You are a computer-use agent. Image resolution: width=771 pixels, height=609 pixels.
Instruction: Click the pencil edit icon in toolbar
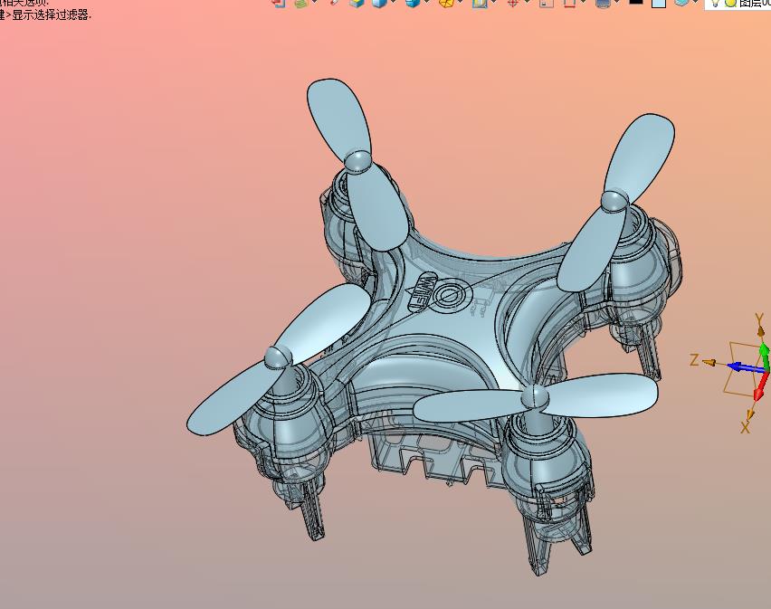click(334, 2)
